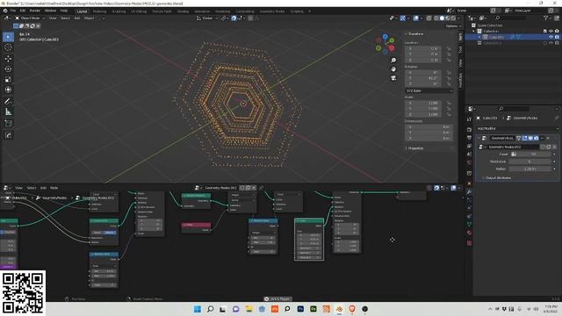Open the World properties tab
Screen dimensions: 562x316
469,162
